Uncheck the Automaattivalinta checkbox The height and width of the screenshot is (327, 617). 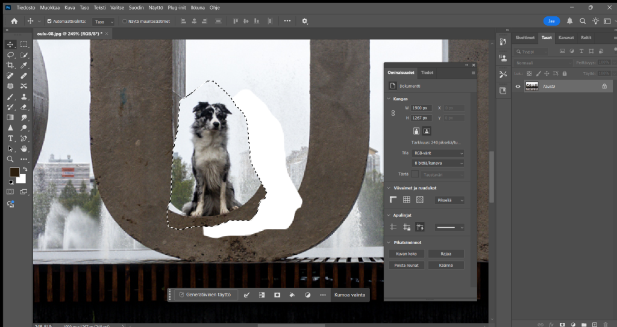[49, 21]
